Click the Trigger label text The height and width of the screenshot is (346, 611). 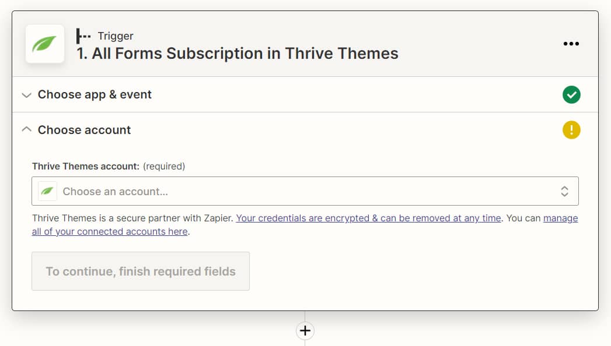(116, 36)
